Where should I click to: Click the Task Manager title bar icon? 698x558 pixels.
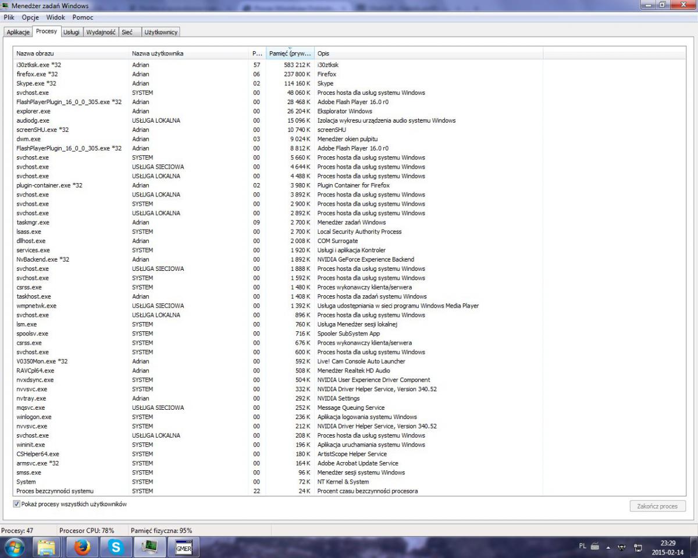(x=6, y=6)
